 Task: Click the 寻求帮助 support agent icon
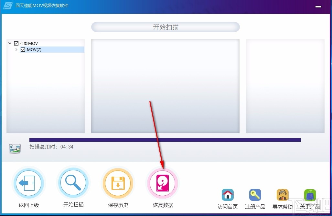283,195
